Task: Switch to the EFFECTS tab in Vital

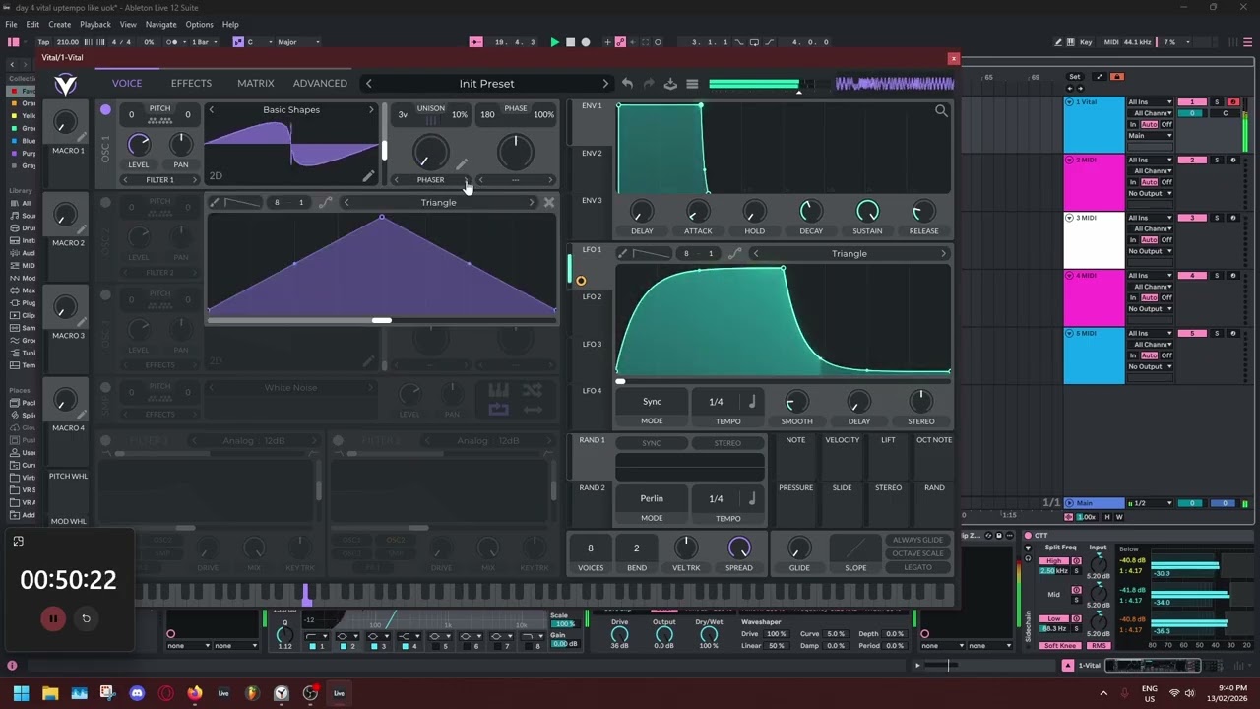Action: coord(191,84)
